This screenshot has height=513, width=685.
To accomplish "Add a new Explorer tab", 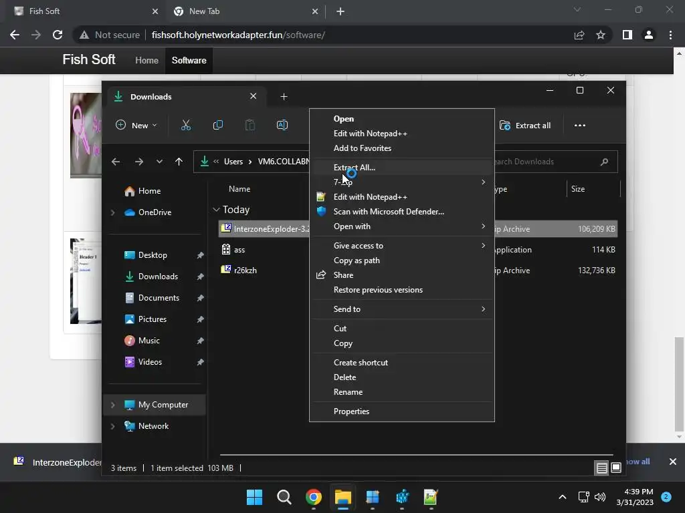I will [x=284, y=96].
